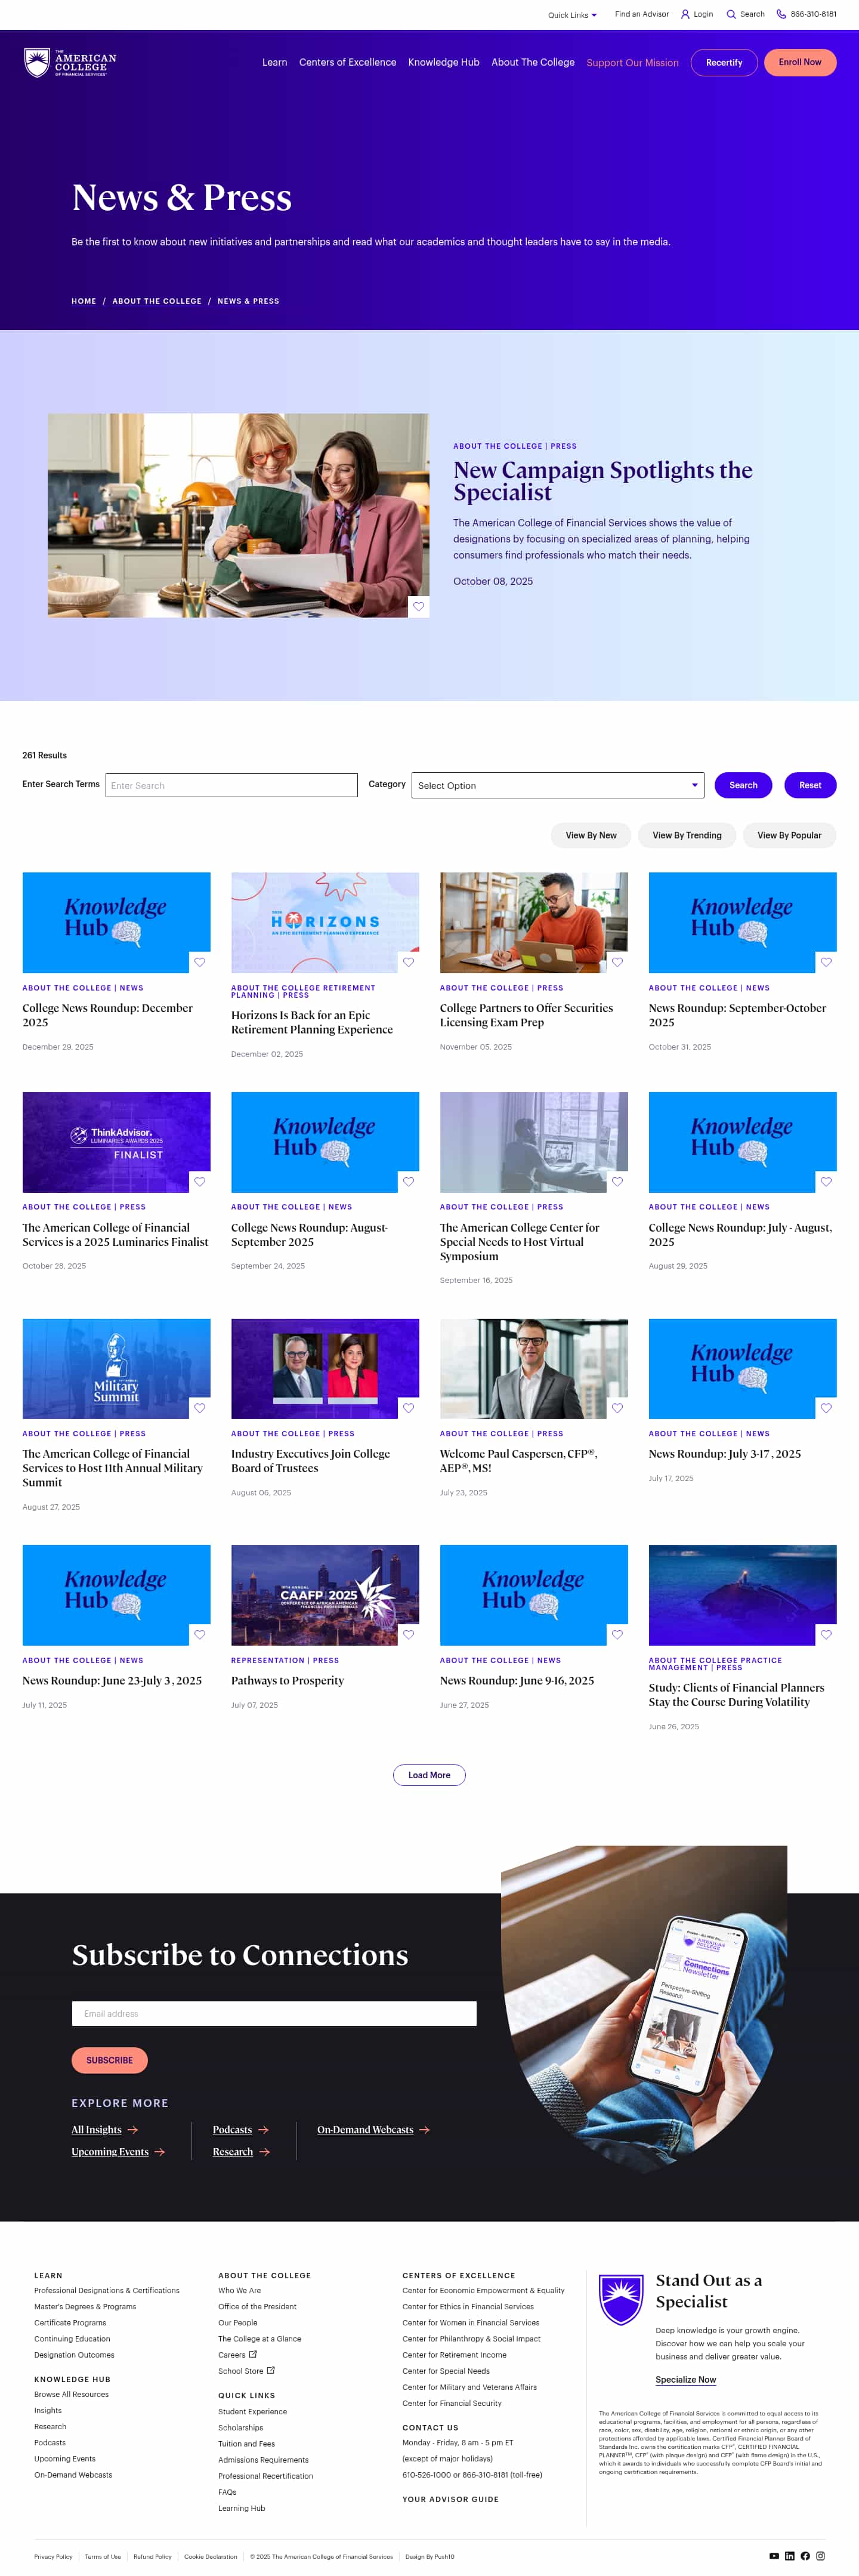The width and height of the screenshot is (859, 2576).
Task: Open the New Campaign Spotlights the Specialist headline
Action: [603, 481]
